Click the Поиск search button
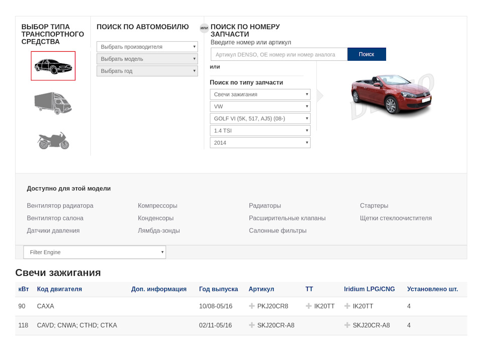The image size is (482, 338). (x=367, y=54)
